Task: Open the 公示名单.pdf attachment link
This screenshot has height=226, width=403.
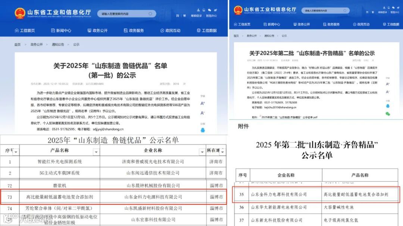Action: point(289,117)
